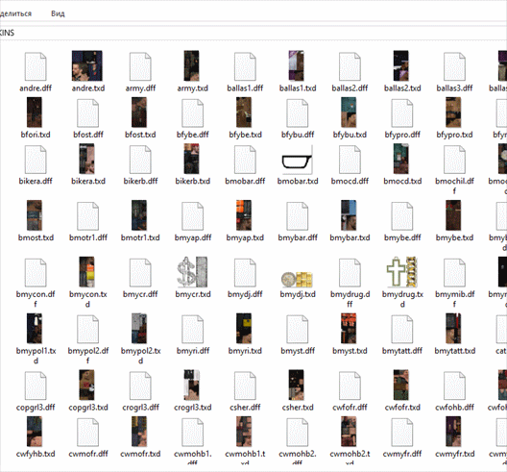
Task: Select the andre.txd thumbnail
Action: pos(87,65)
